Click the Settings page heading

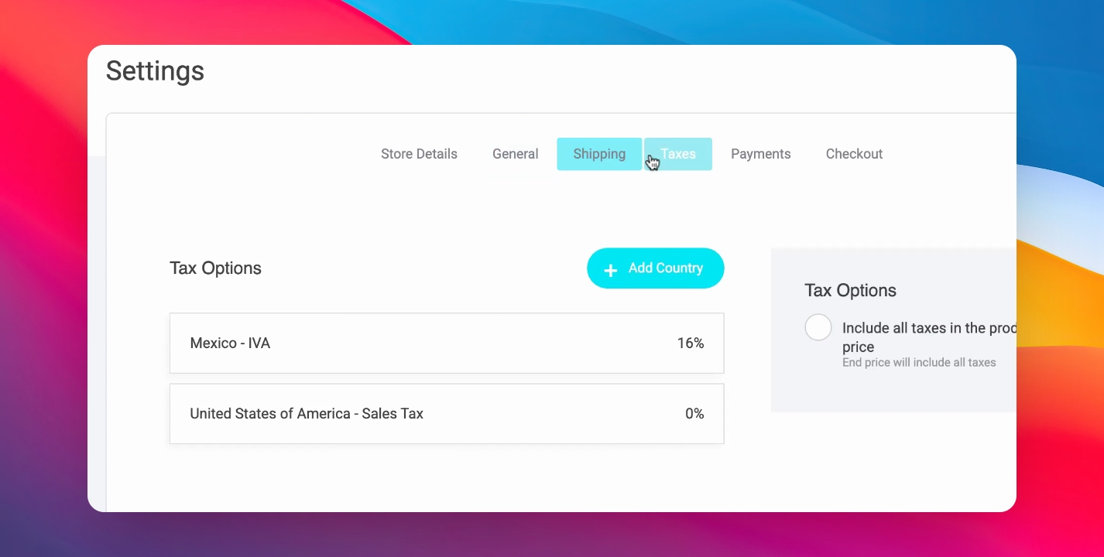[155, 71]
